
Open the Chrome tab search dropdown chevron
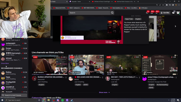tap(166, 1)
